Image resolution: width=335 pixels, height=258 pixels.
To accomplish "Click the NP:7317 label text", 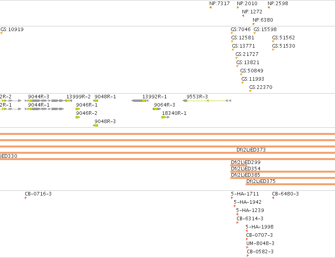I will coord(220,4).
